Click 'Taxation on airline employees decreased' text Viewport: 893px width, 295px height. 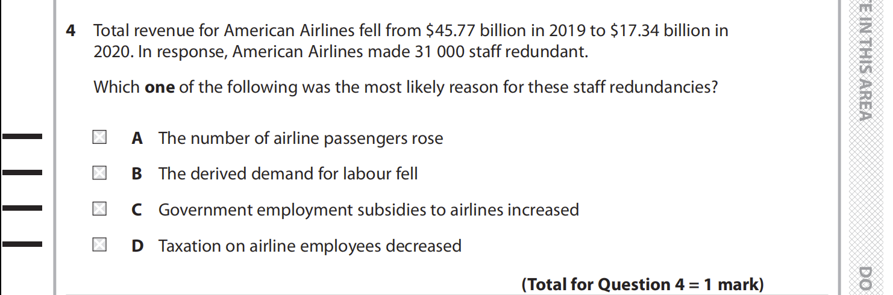310,246
